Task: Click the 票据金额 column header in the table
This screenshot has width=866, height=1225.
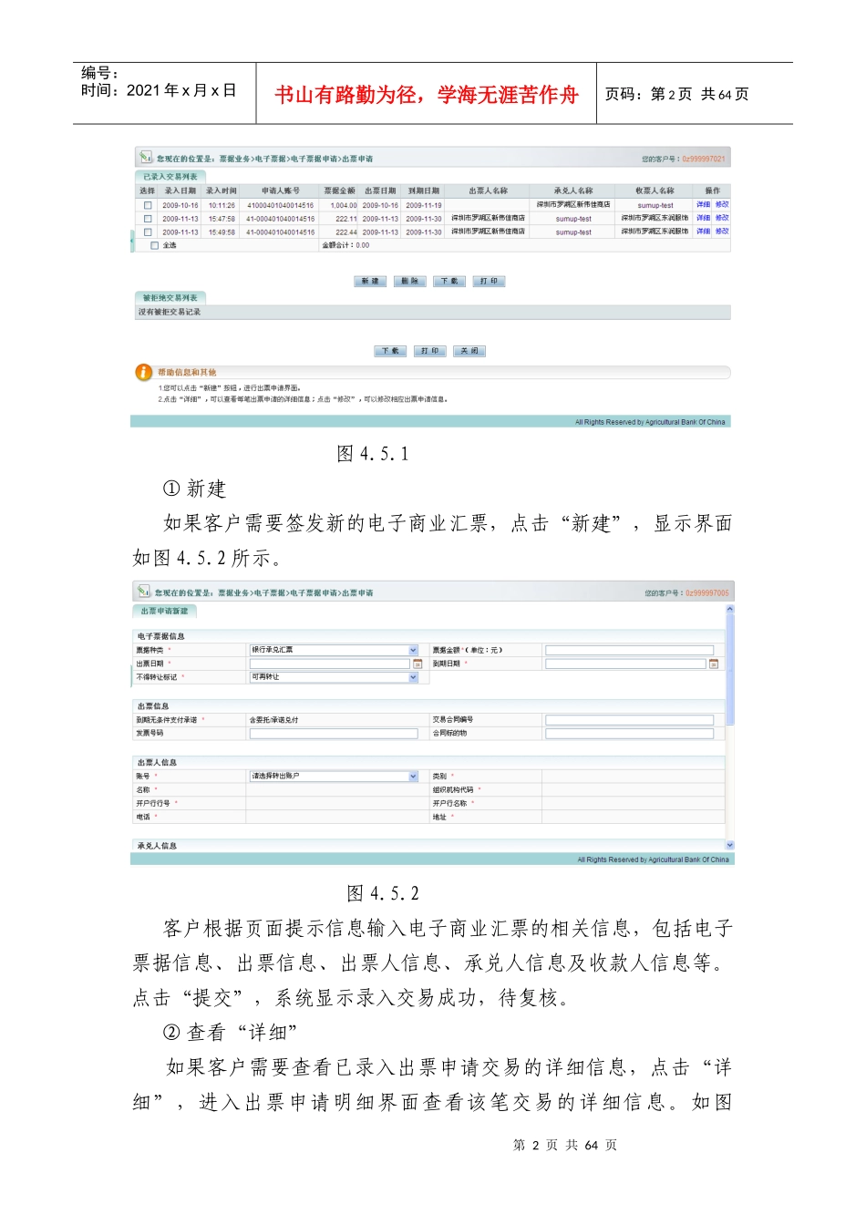Action: click(x=339, y=190)
